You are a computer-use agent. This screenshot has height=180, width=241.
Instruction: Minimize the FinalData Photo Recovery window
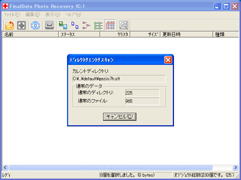click(x=217, y=6)
